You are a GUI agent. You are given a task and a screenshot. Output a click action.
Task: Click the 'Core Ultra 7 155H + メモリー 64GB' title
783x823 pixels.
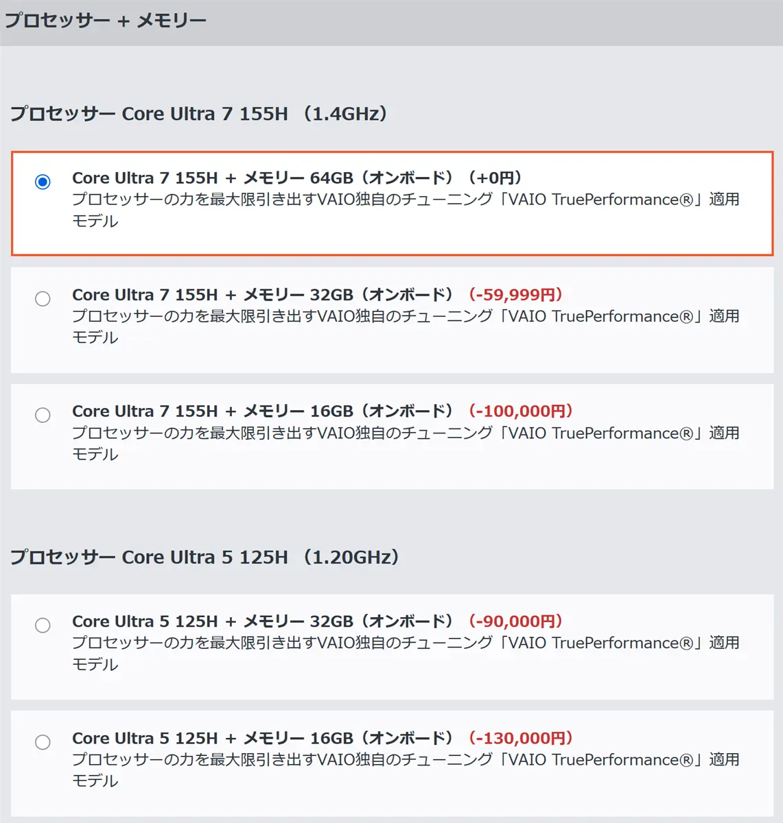click(262, 178)
